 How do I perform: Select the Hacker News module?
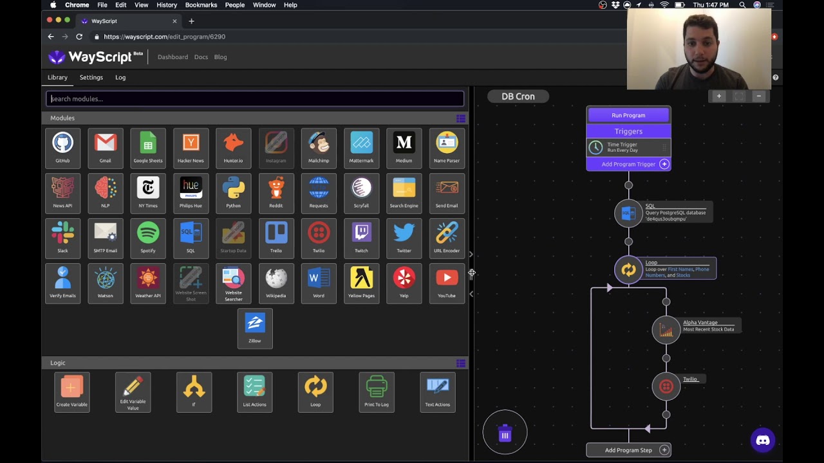coord(191,148)
